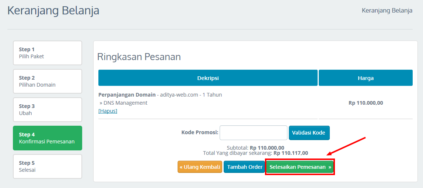This screenshot has height=188, width=423.
Task: Click Step 4 Konfirmasi Pemesanan
Action: coord(47,138)
